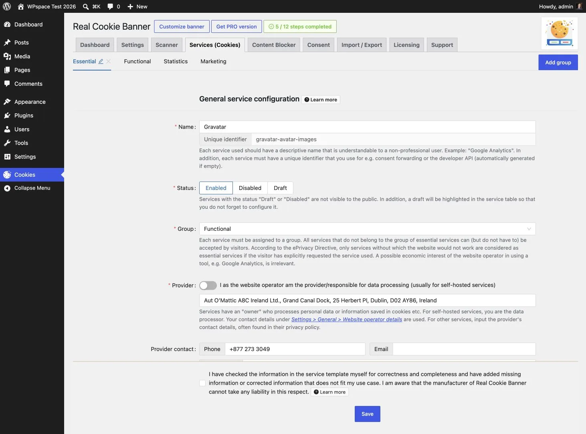586x434 pixels.
Task: Open Cookies menu in sidebar
Action: coord(32,175)
